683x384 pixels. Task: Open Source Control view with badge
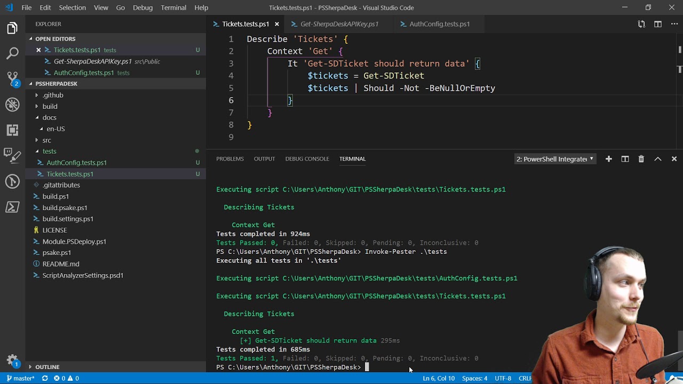(12, 79)
